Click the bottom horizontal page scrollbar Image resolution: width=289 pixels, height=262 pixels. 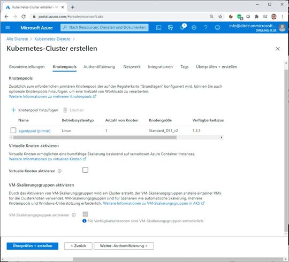tap(178, 259)
